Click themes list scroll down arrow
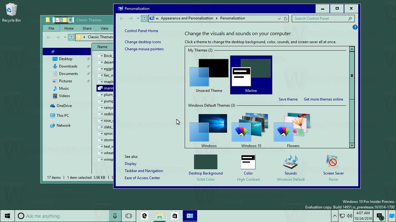This screenshot has width=396, height=222. (x=352, y=145)
